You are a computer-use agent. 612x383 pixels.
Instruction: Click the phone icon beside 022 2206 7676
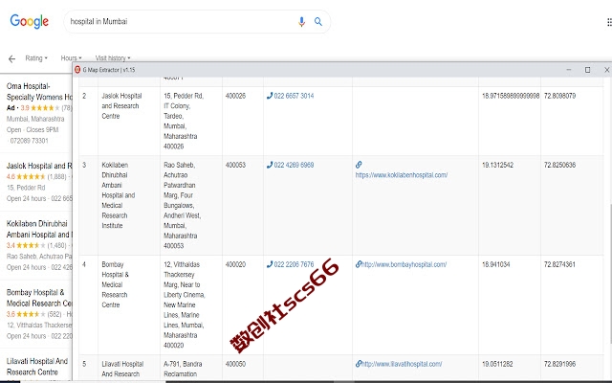pos(270,264)
